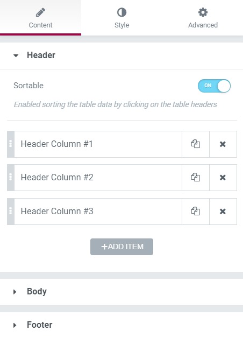Disable the Sortable toggle switch
Screen dimensions: 243x338
click(x=214, y=86)
